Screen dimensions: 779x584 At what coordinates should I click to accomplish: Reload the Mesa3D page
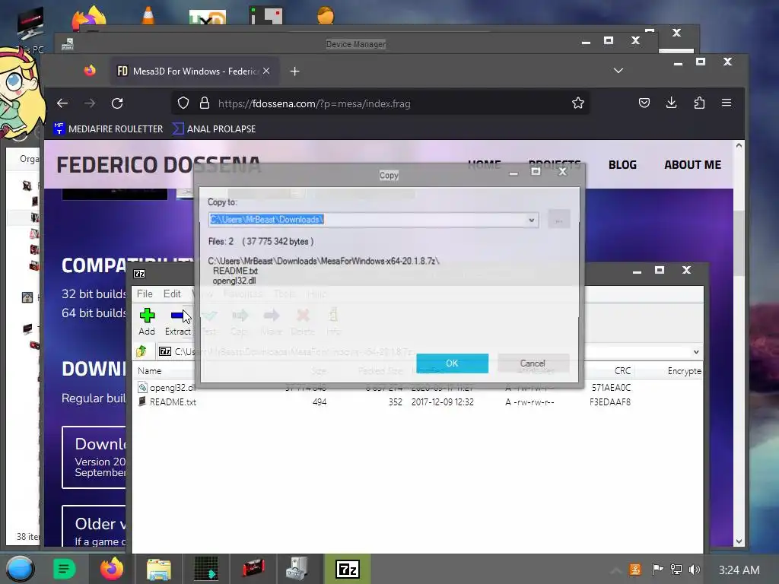pyautogui.click(x=117, y=103)
